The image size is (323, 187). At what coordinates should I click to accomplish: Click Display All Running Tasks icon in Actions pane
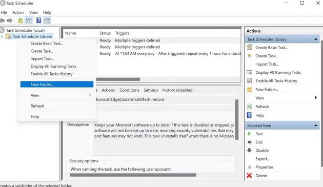pos(250,72)
